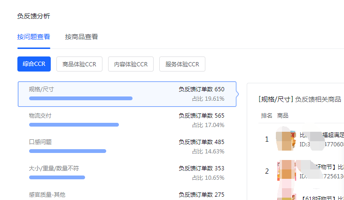Click the 规格/尺寸 progress bar
Image resolution: width=344 pixels, height=200 pixels.
pos(81,98)
